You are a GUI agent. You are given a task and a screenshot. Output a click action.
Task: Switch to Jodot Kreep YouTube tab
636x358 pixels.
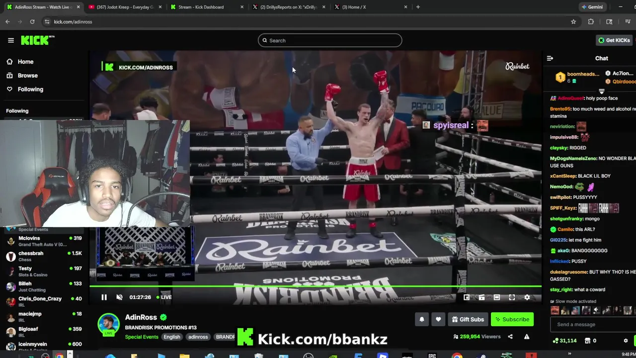point(124,7)
